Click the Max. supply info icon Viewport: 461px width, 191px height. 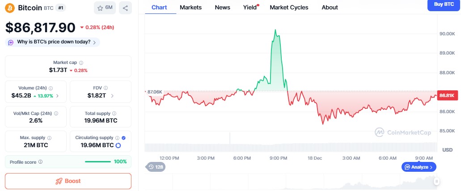(x=49, y=138)
